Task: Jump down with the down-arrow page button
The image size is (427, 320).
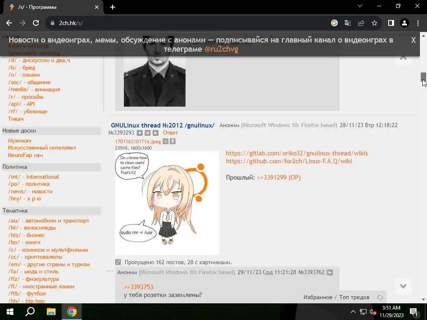Action: coord(403,286)
